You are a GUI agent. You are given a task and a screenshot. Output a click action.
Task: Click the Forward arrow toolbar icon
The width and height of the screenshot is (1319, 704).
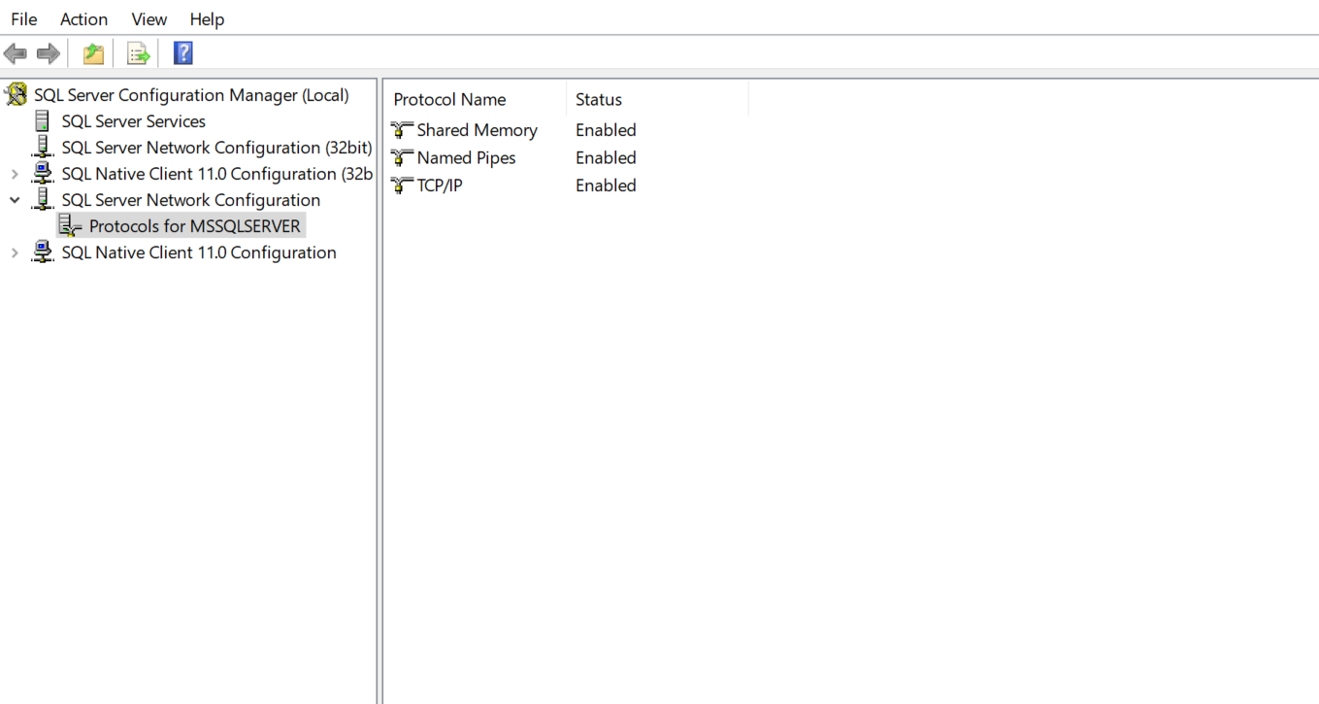click(x=48, y=53)
